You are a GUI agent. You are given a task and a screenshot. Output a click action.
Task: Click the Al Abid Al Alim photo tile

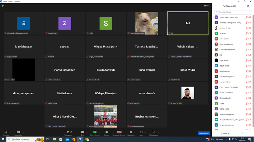188,93
